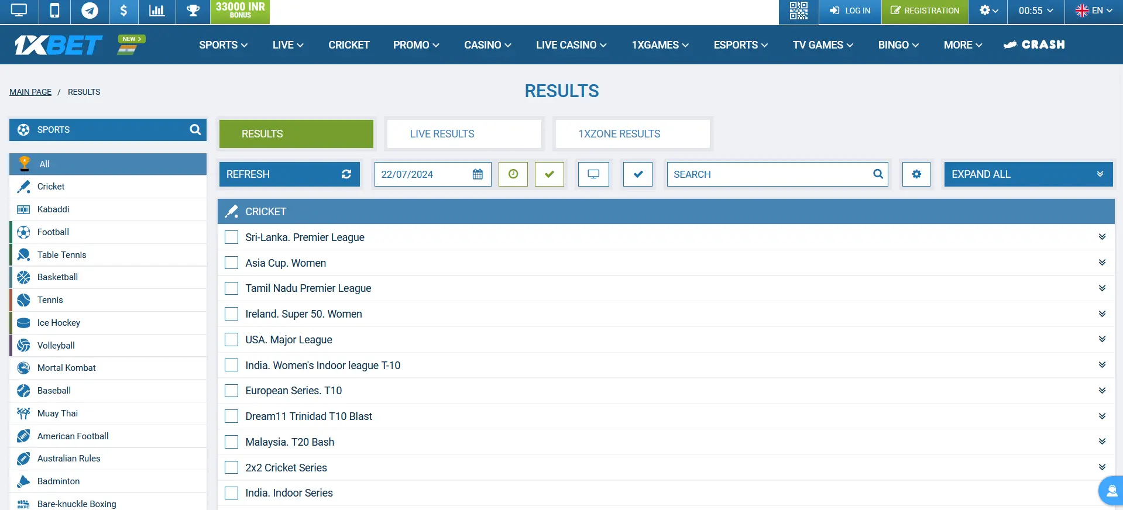Open the Casino menu
Image resolution: width=1123 pixels, height=510 pixels.
pyautogui.click(x=487, y=45)
